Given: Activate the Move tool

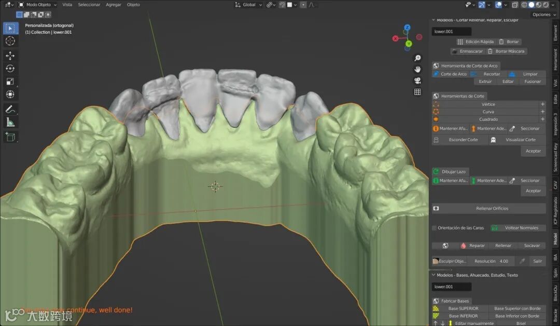Looking at the screenshot, I should (10, 56).
